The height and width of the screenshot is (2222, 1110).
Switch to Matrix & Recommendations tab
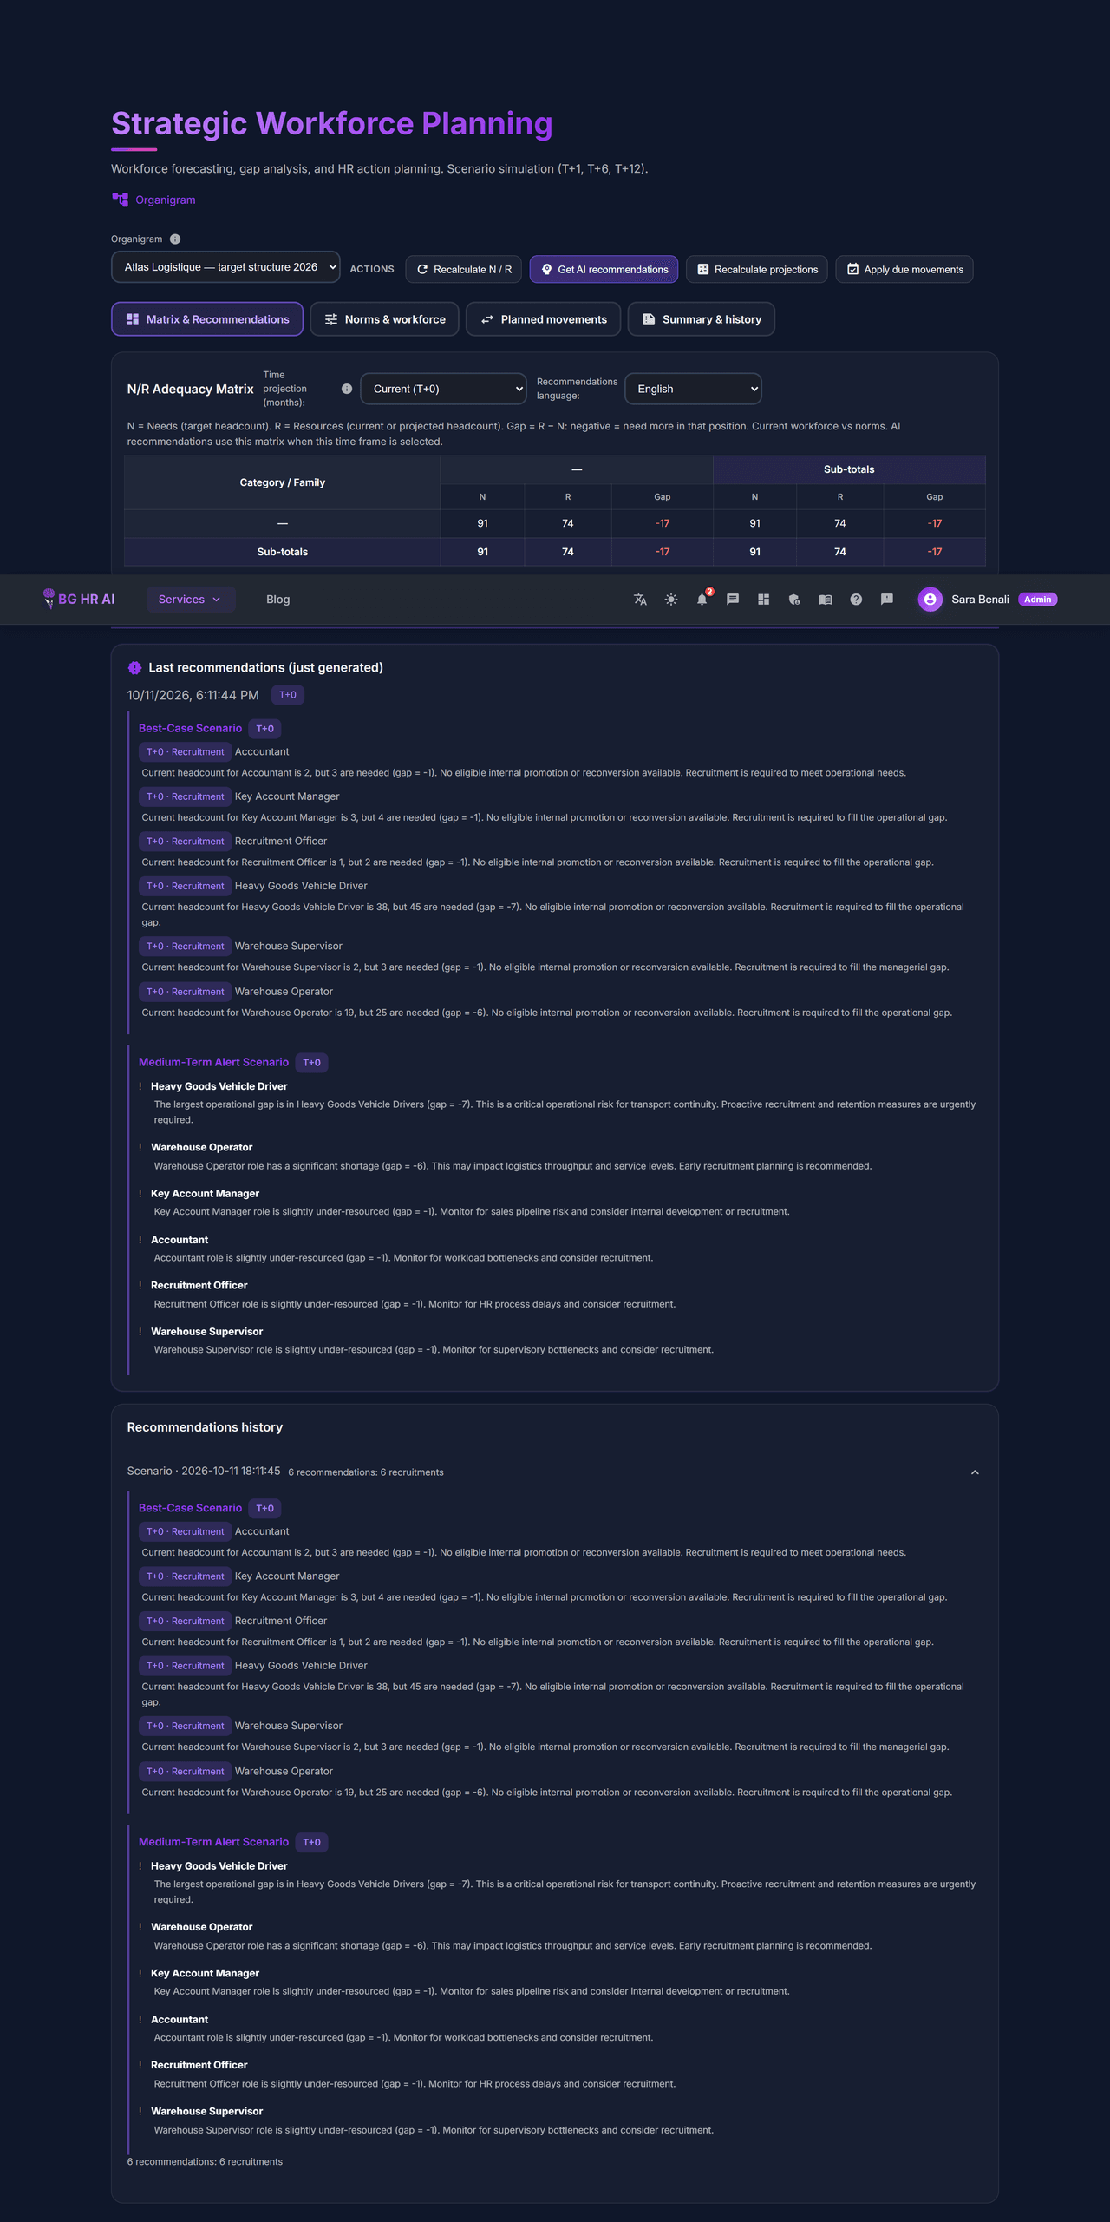click(207, 319)
